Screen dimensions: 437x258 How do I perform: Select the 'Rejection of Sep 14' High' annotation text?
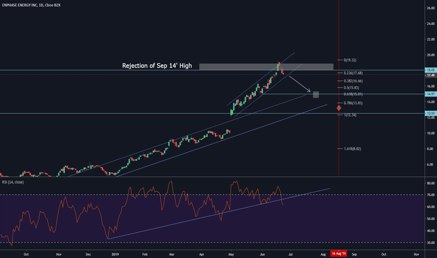[157, 66]
